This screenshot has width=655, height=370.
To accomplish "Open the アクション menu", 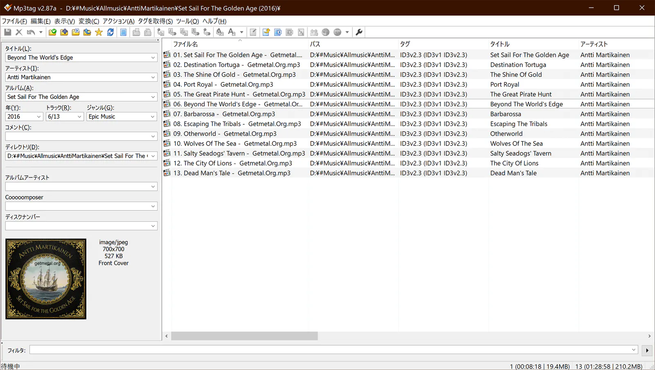I will click(x=118, y=21).
